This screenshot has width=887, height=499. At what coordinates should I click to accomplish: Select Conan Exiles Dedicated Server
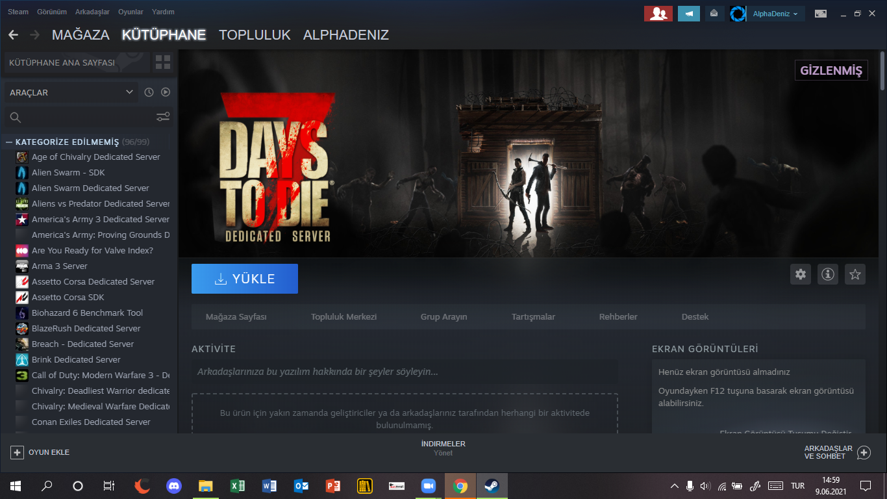point(91,422)
